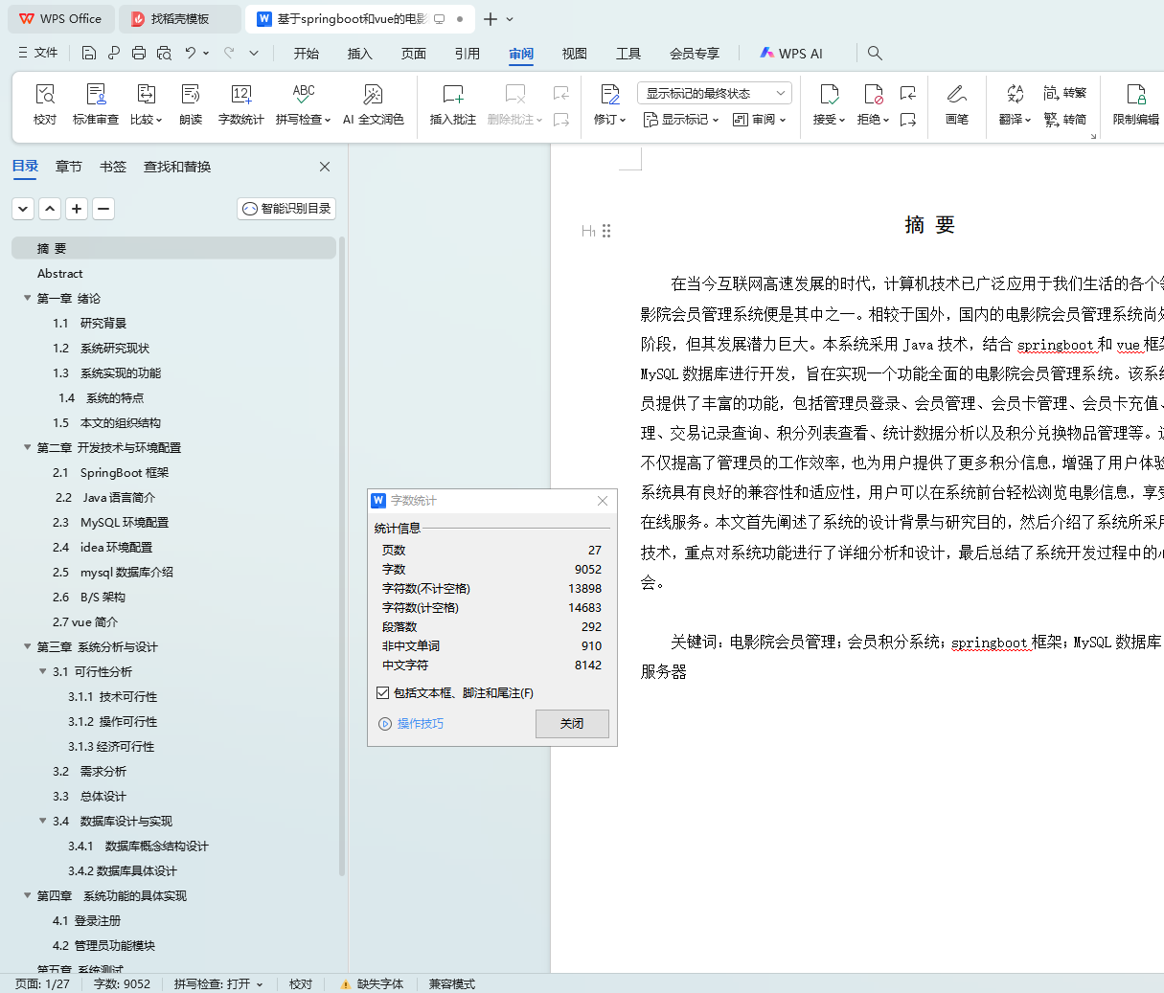1164x993 pixels.
Task: Toggle 包括文本框、脚注和尾注 checkbox
Action: (383, 693)
